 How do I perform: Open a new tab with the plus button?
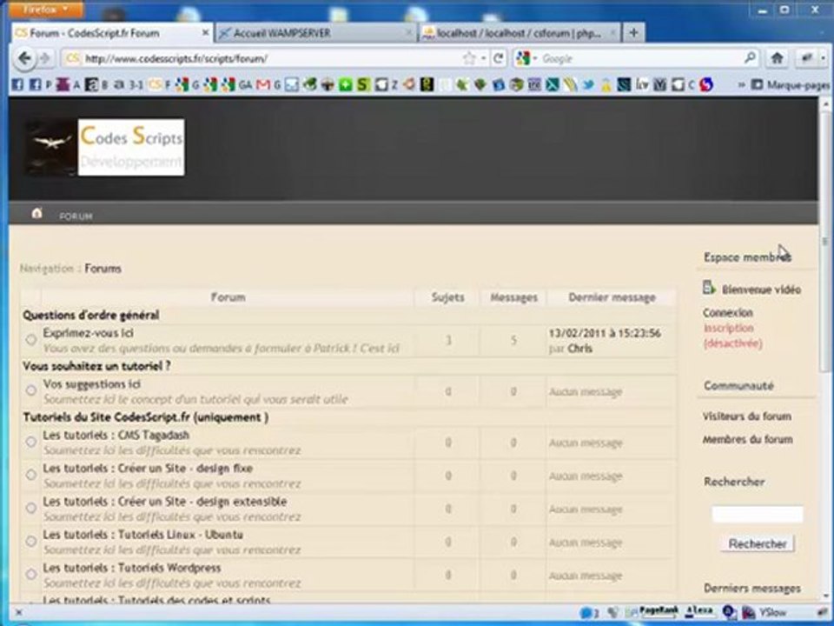tap(633, 32)
